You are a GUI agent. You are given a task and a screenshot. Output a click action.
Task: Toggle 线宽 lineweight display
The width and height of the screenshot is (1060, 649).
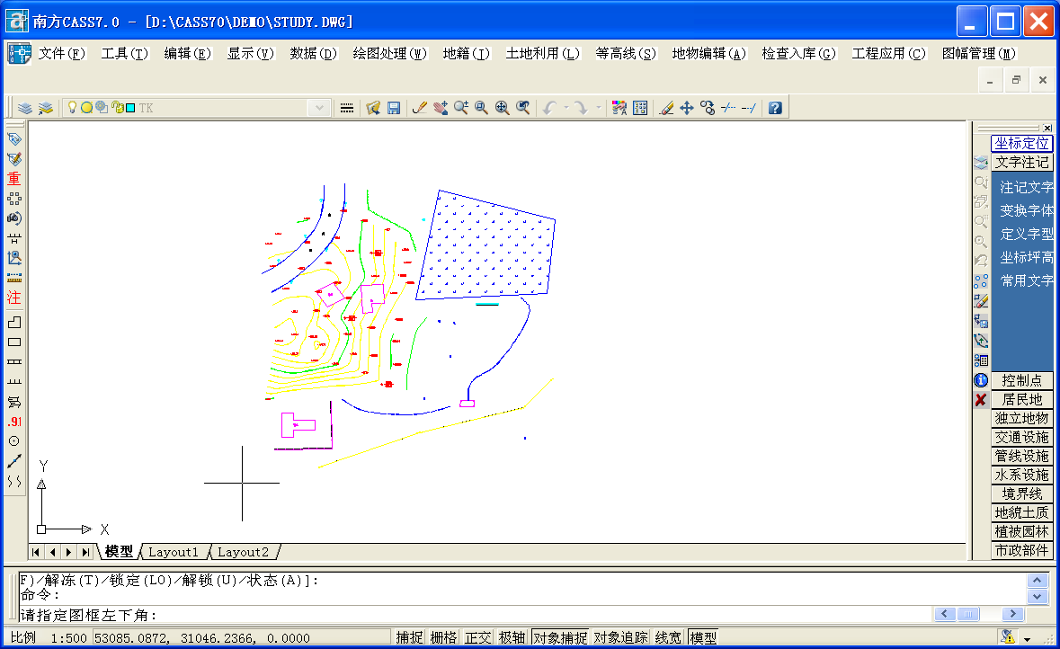pyautogui.click(x=669, y=637)
